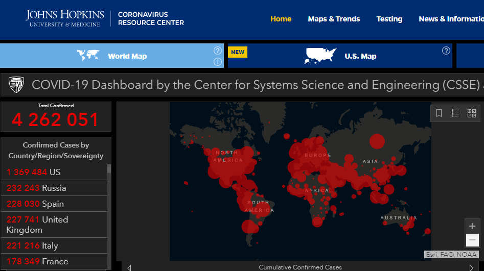Open the Maps & Trends menu
Image resolution: width=484 pixels, height=271 pixels.
(334, 19)
